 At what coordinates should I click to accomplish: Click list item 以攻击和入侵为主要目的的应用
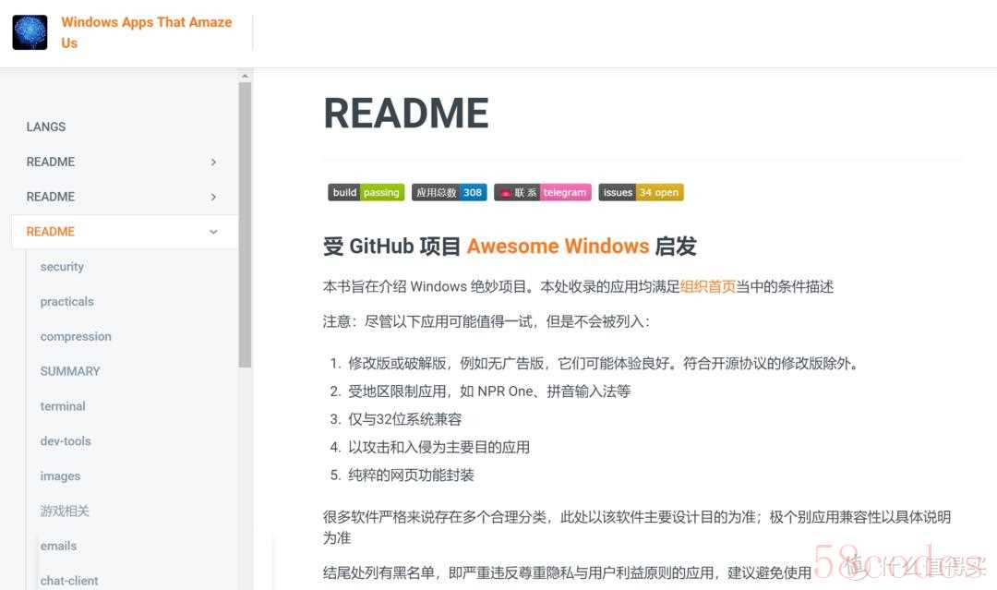coord(438,448)
